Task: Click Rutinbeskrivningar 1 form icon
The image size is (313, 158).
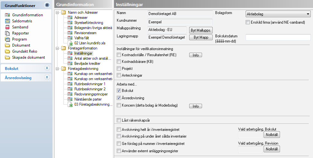Action: click(70, 84)
